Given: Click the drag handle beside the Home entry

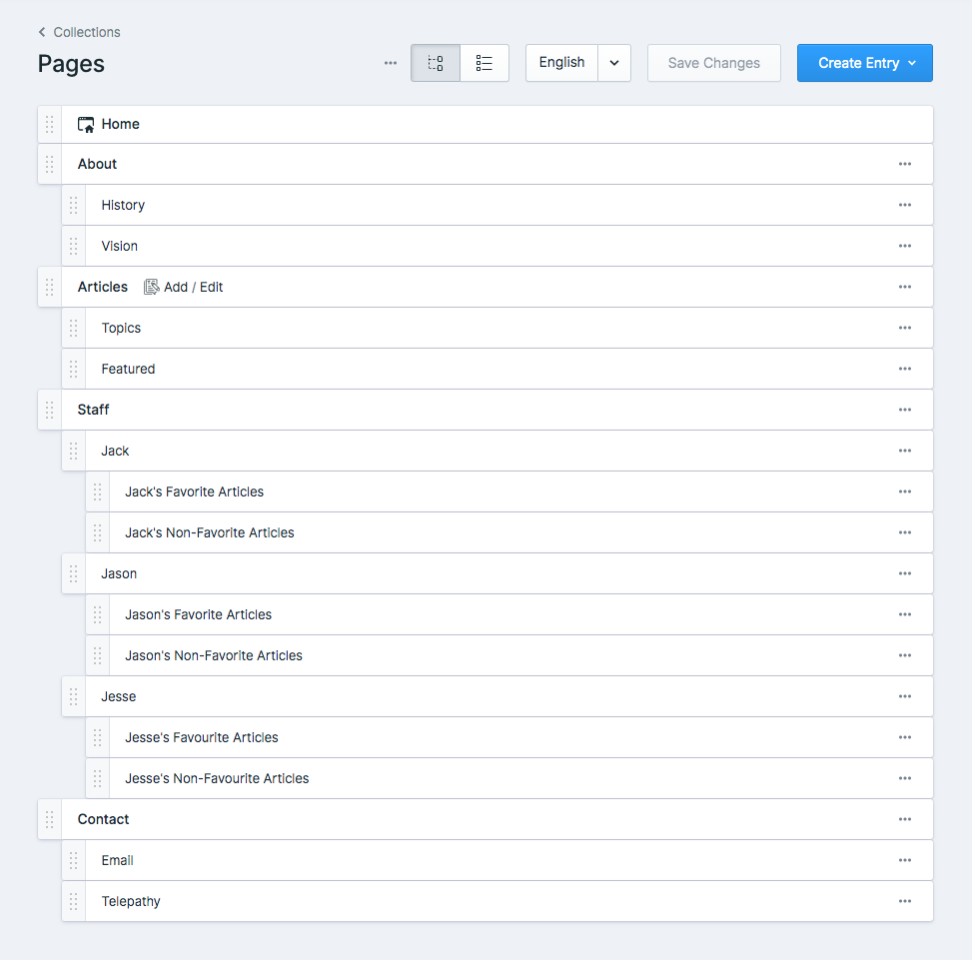Looking at the screenshot, I should pos(49,124).
